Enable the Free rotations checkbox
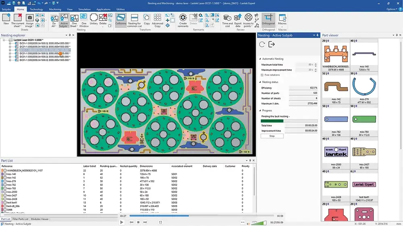 click(262, 75)
